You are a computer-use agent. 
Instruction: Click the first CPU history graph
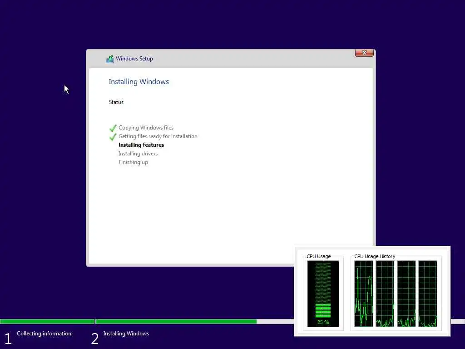pyautogui.click(x=364, y=294)
